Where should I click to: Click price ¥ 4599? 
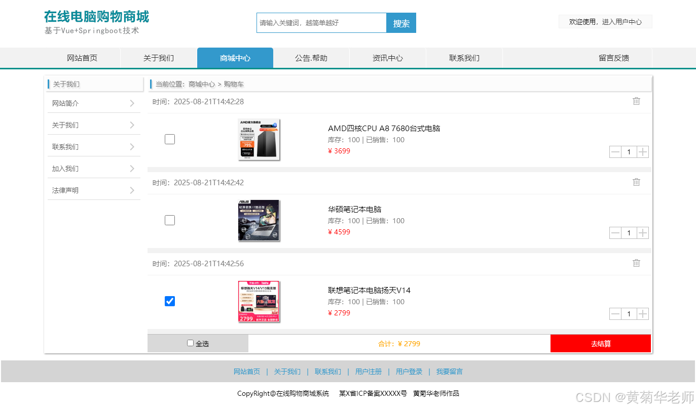(339, 232)
